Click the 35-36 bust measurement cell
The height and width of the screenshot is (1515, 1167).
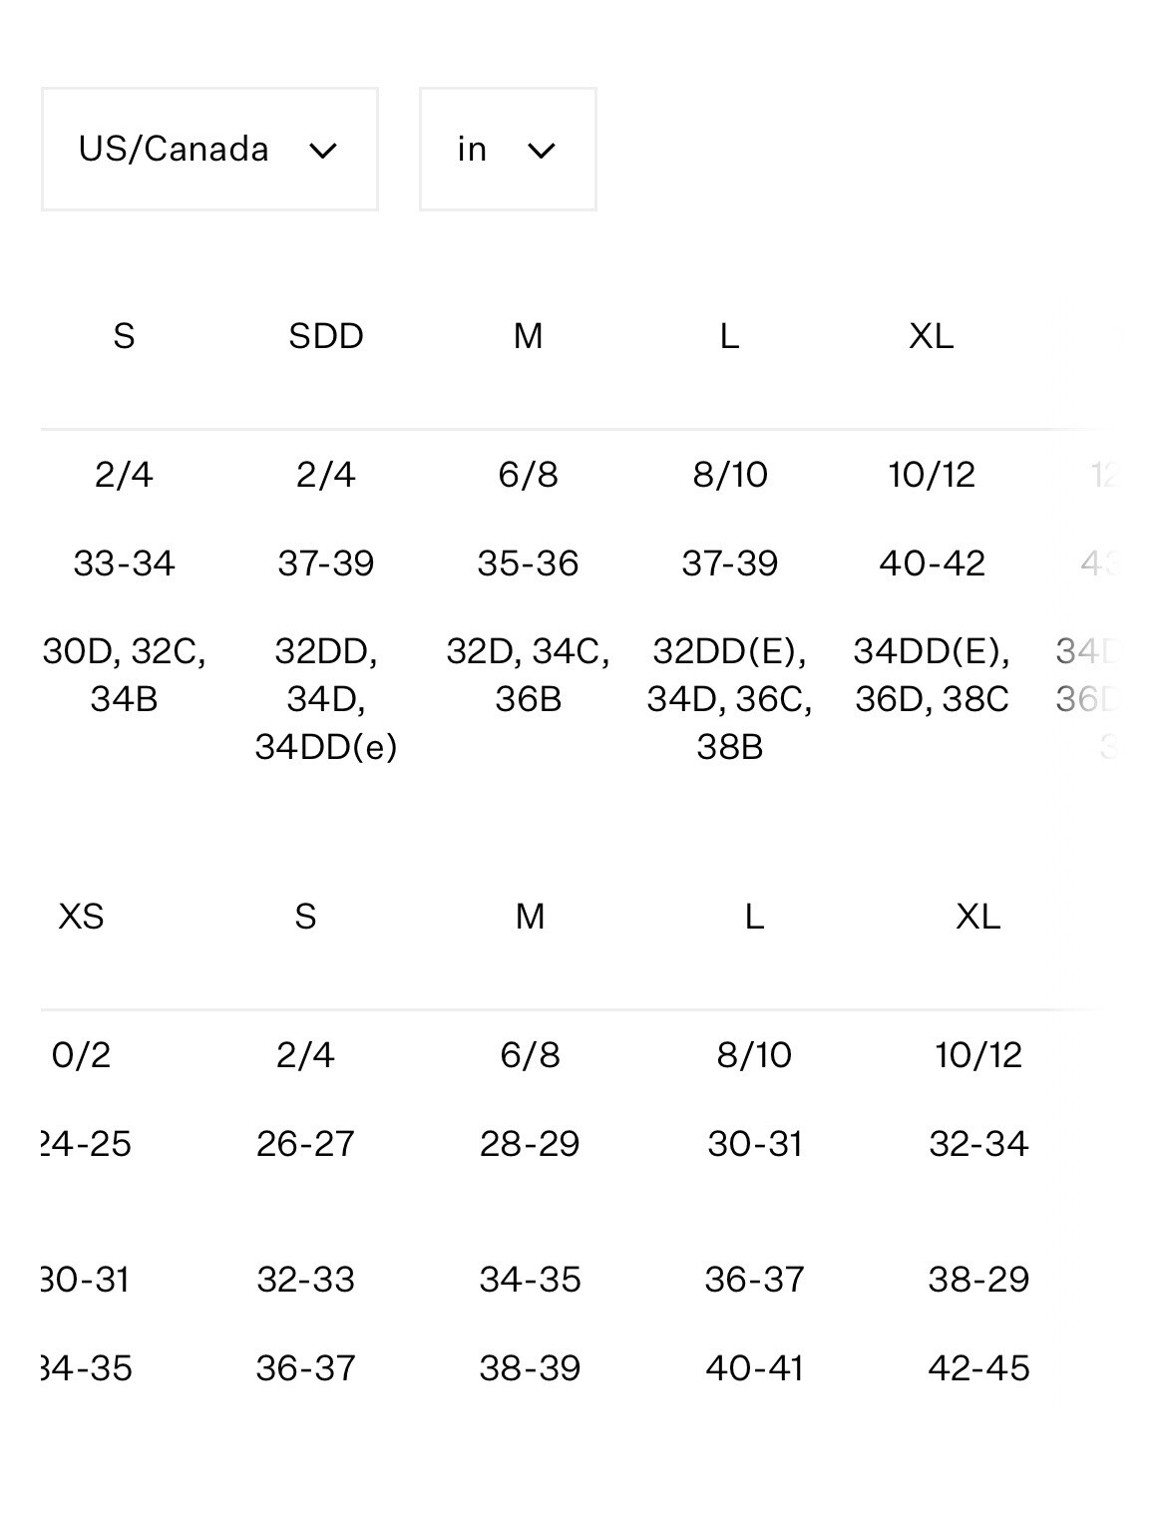[528, 563]
